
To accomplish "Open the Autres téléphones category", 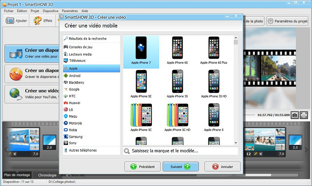I will point(92,150).
